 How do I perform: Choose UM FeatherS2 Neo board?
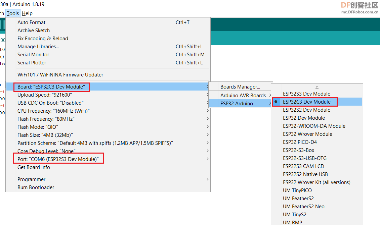point(317,206)
